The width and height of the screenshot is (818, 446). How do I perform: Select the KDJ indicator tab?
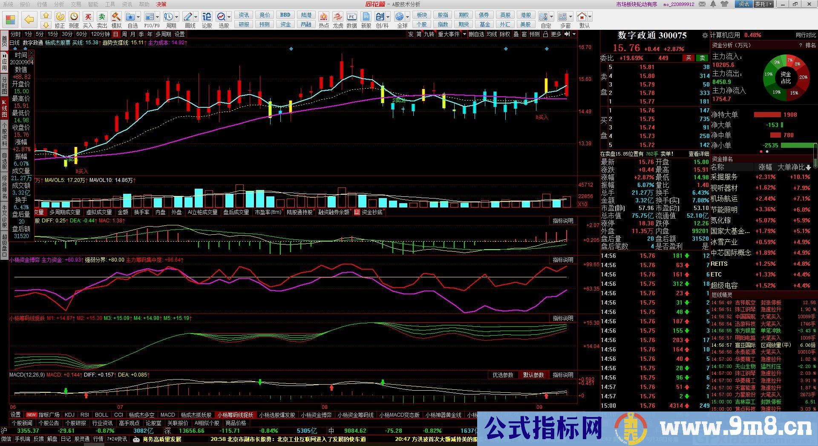coord(69,414)
